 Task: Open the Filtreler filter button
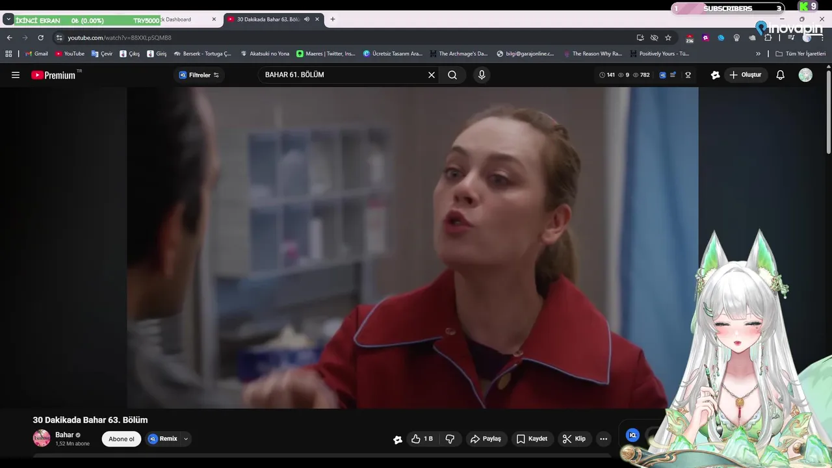pyautogui.click(x=200, y=75)
